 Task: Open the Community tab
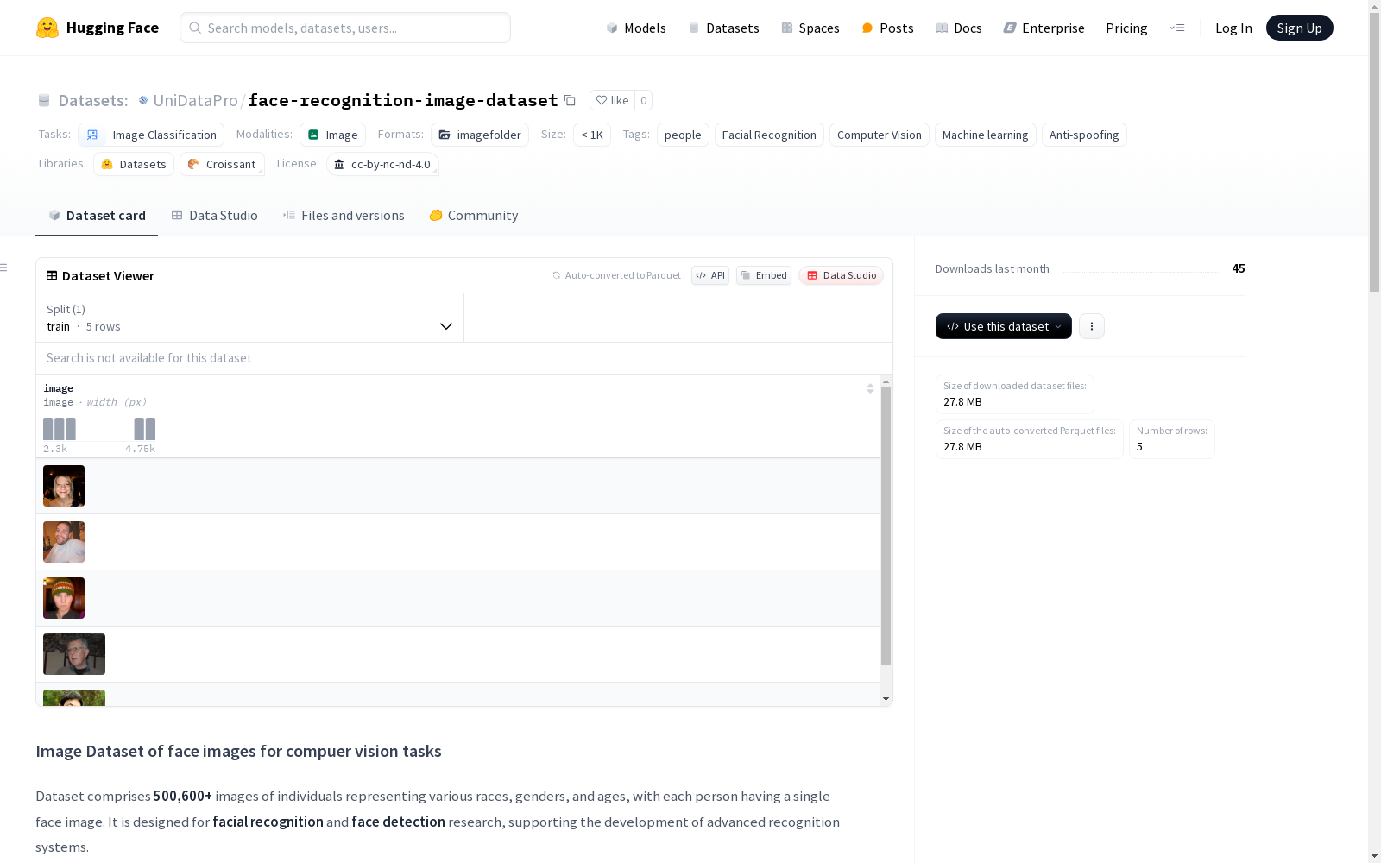[474, 216]
